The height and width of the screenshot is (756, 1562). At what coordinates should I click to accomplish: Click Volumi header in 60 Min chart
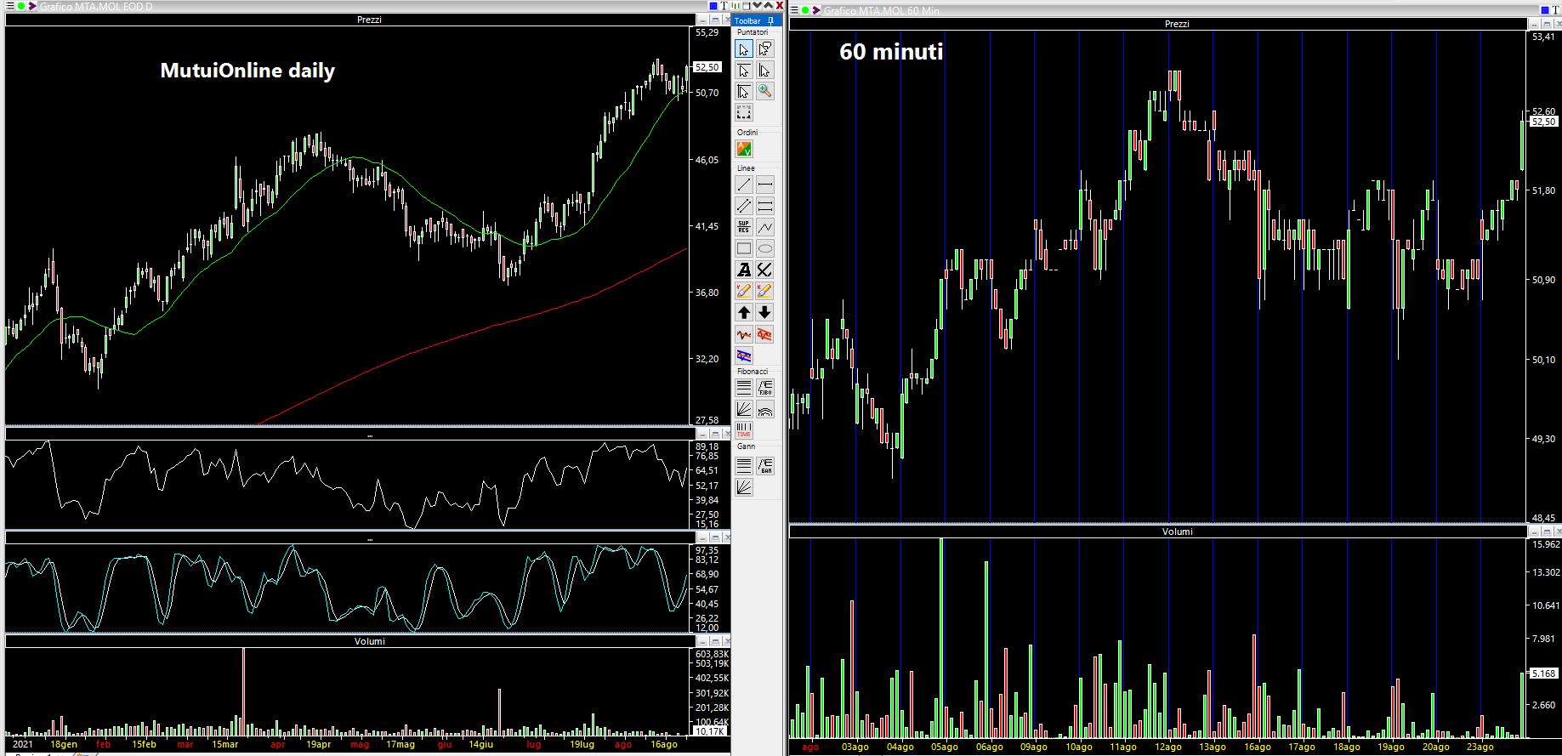click(x=1177, y=531)
